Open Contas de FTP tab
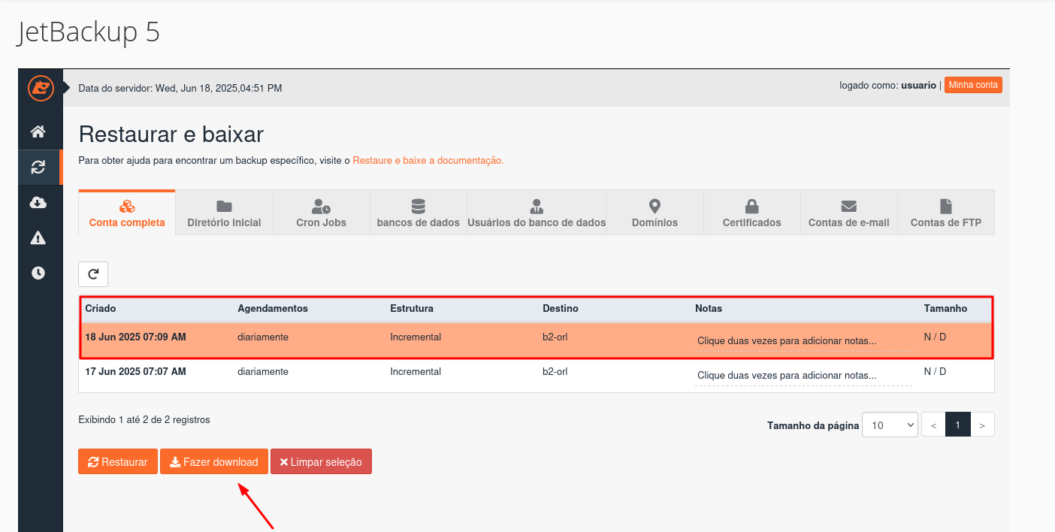 pos(945,213)
